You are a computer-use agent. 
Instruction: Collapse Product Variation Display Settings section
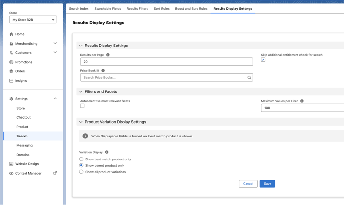pyautogui.click(x=210, y=122)
